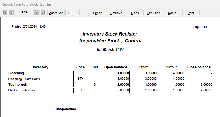The image size is (220, 117).
Task: Click the Responsible signature line
Action: pyautogui.click(x=100, y=109)
